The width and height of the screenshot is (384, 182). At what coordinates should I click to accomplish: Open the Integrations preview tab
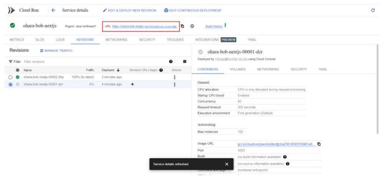point(215,40)
